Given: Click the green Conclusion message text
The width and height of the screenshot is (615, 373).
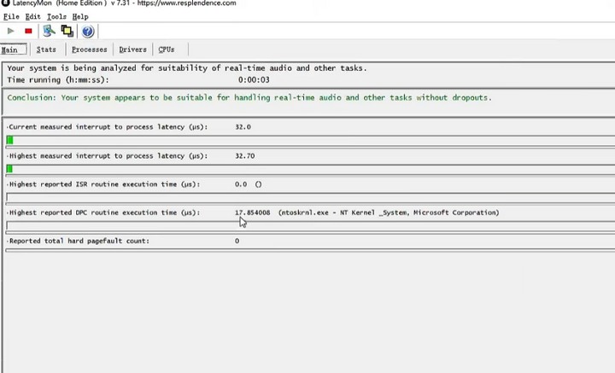Looking at the screenshot, I should pyautogui.click(x=249, y=97).
